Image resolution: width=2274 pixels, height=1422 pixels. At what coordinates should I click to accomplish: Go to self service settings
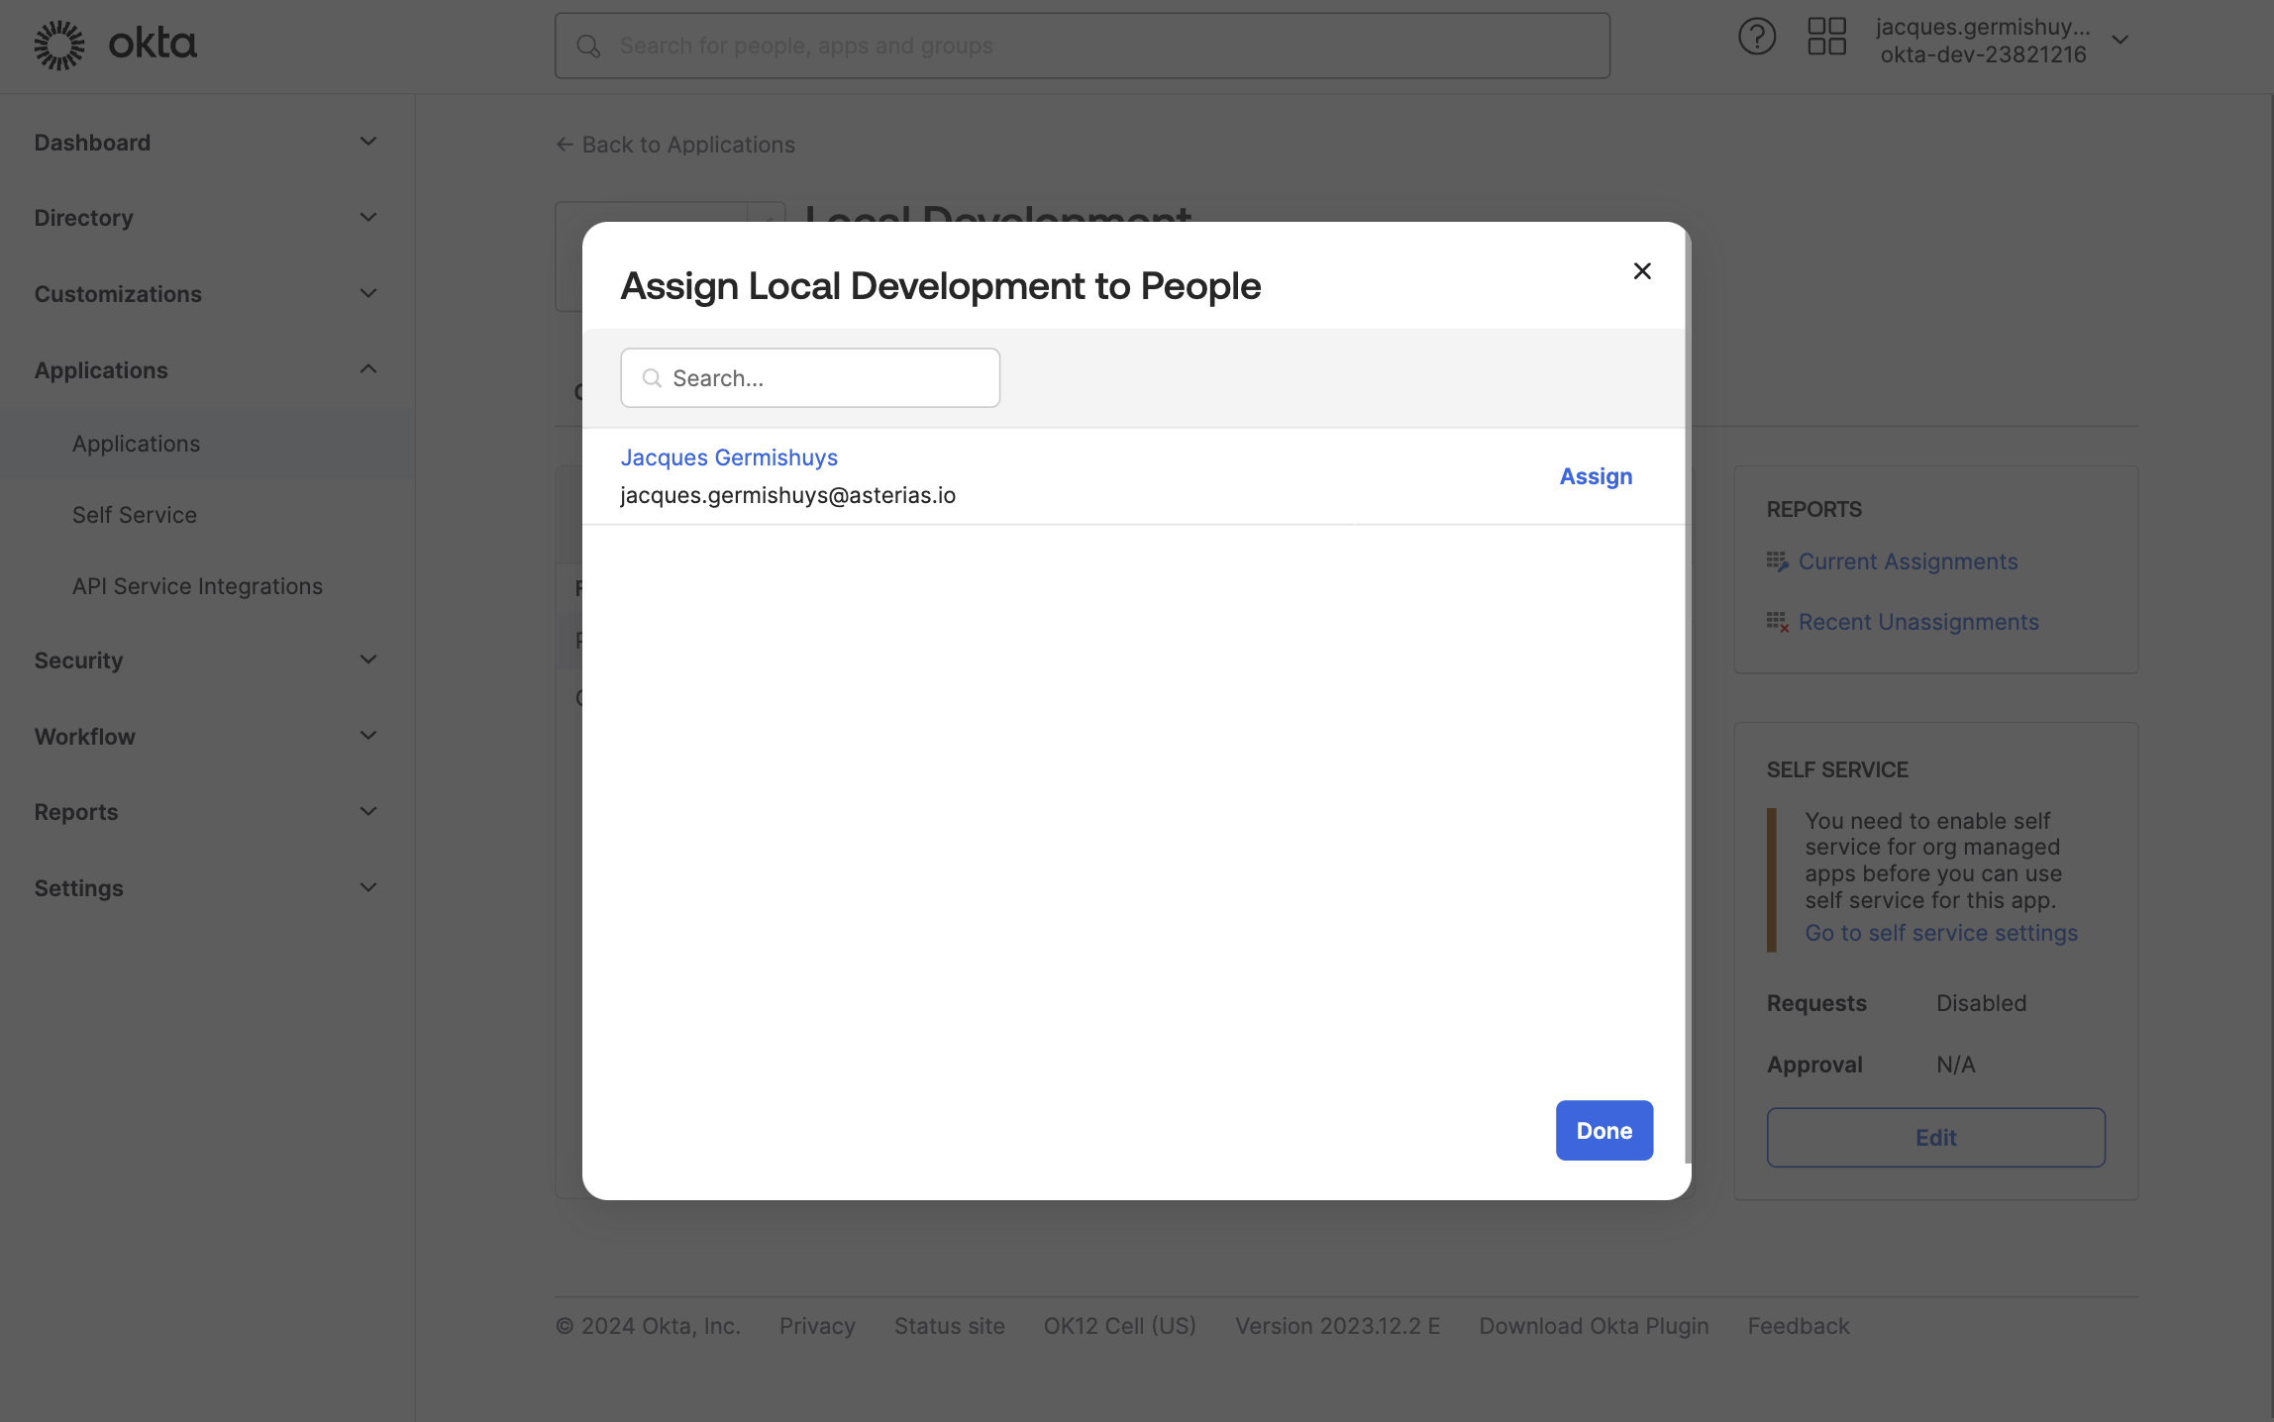click(1941, 932)
